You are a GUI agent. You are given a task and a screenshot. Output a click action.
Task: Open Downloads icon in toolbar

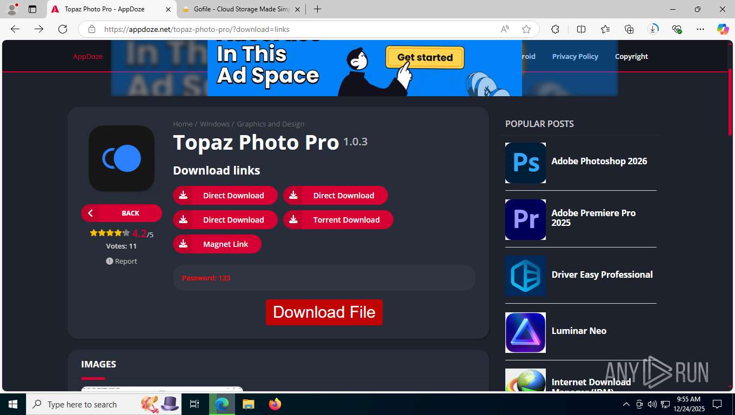[653, 29]
